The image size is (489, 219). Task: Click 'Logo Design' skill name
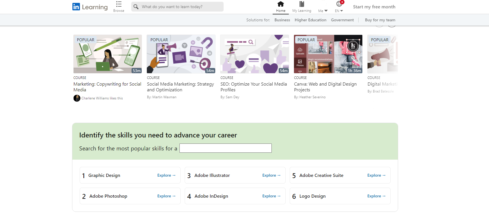point(312,196)
